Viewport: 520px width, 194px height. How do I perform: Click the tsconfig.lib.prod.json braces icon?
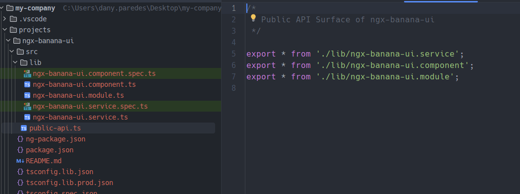point(20,183)
